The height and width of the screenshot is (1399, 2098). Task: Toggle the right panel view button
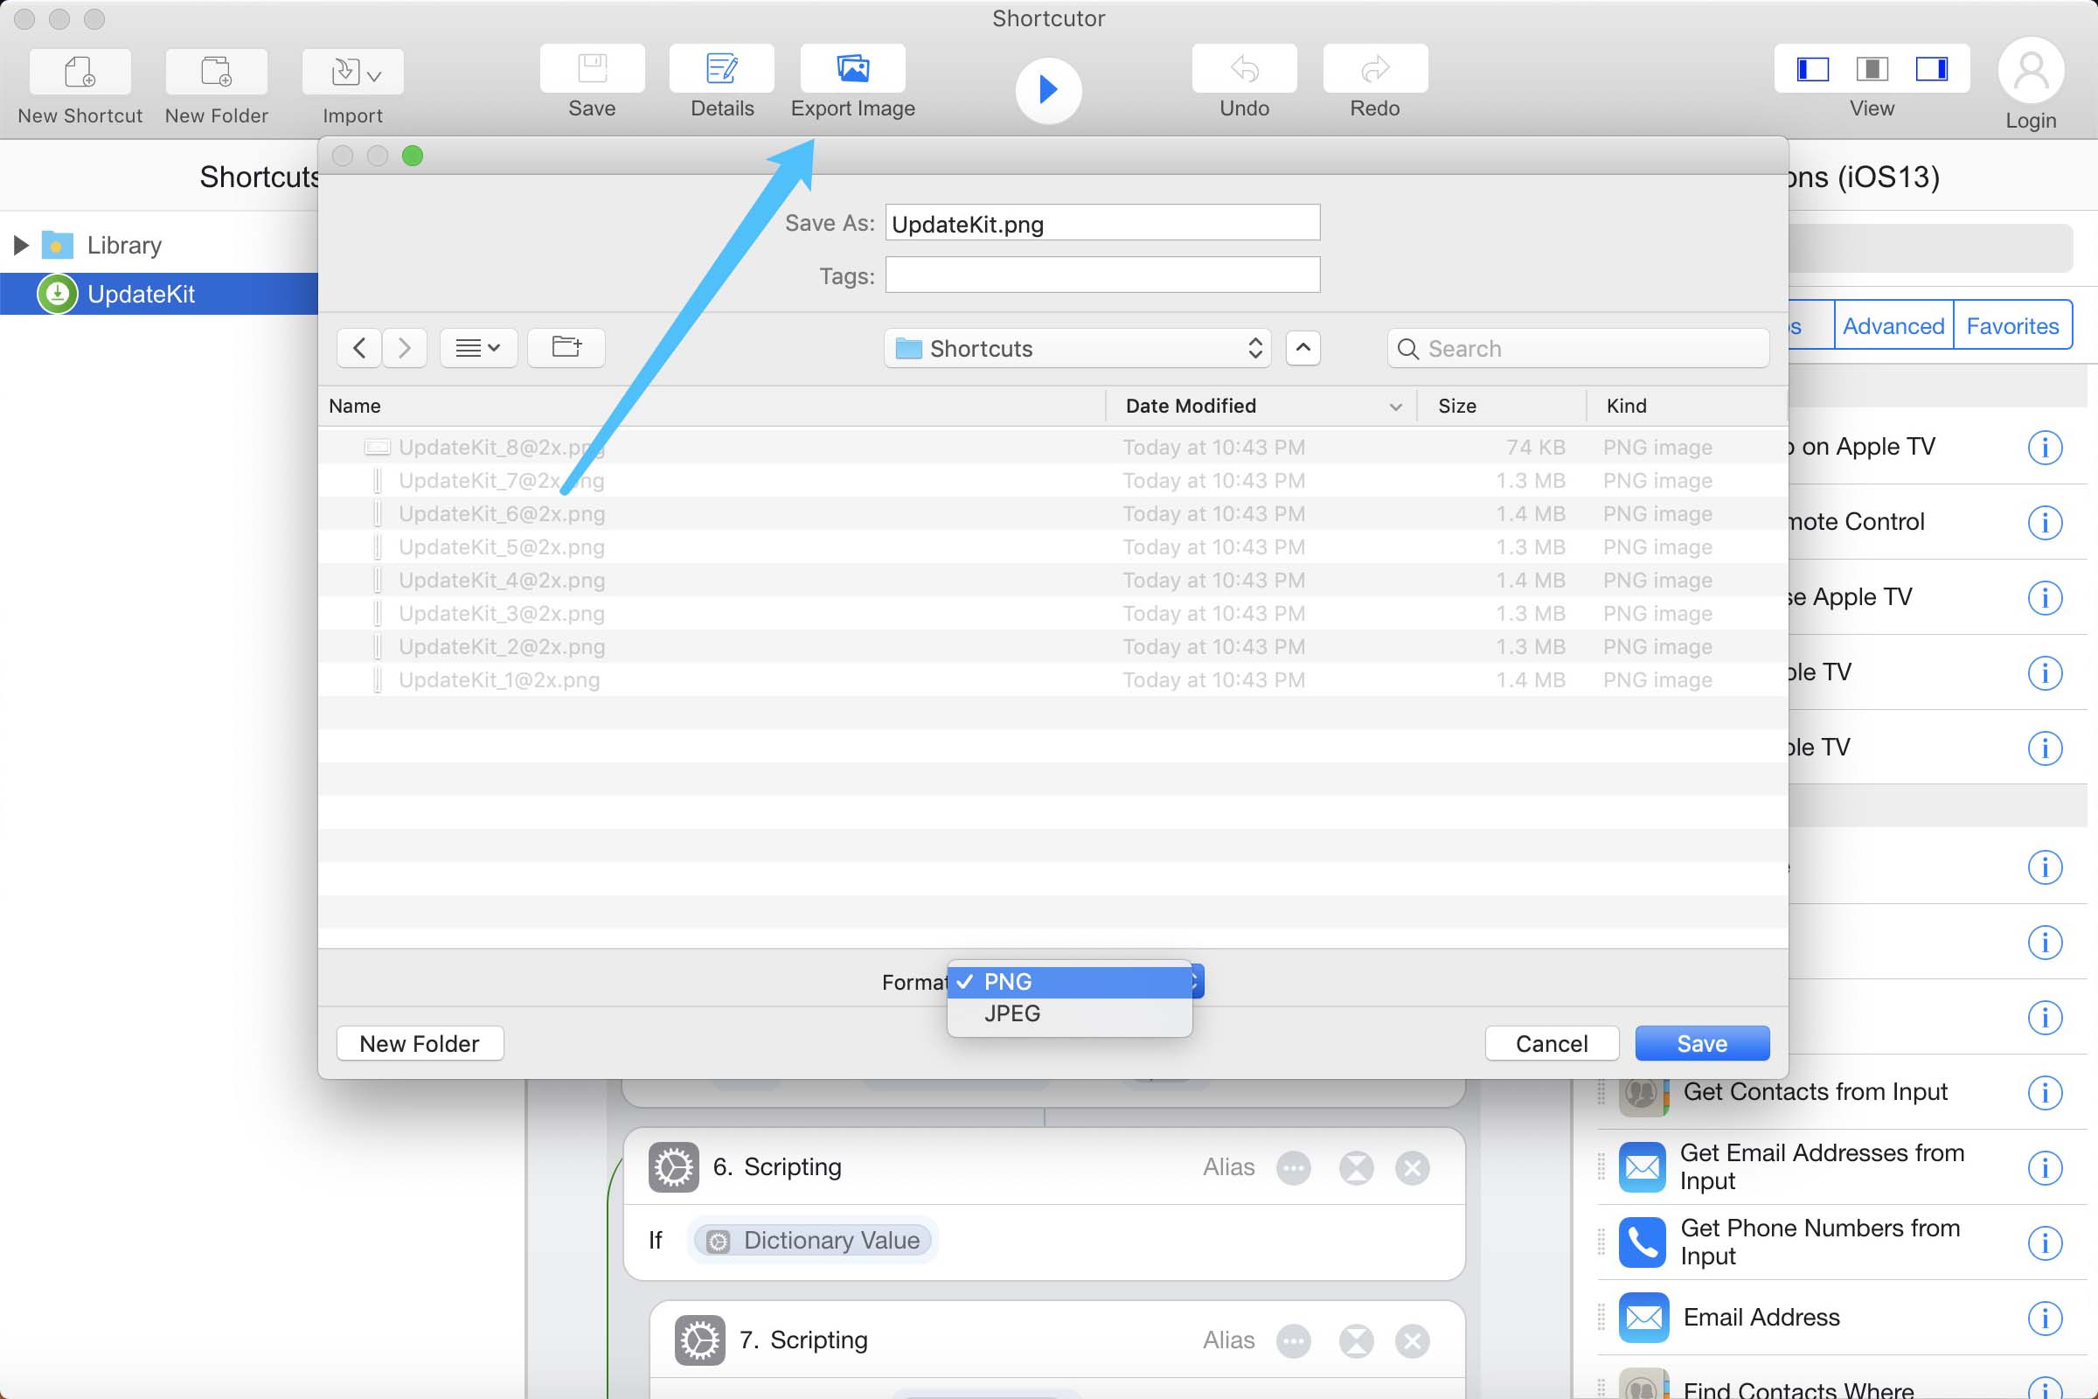[1931, 69]
